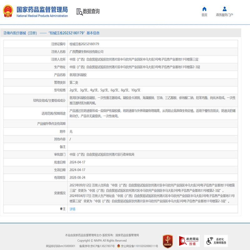Image resolution: width=250 pixels, height=250 pixels.
Task: Go to 首页 home icon
Action: click(204, 9)
